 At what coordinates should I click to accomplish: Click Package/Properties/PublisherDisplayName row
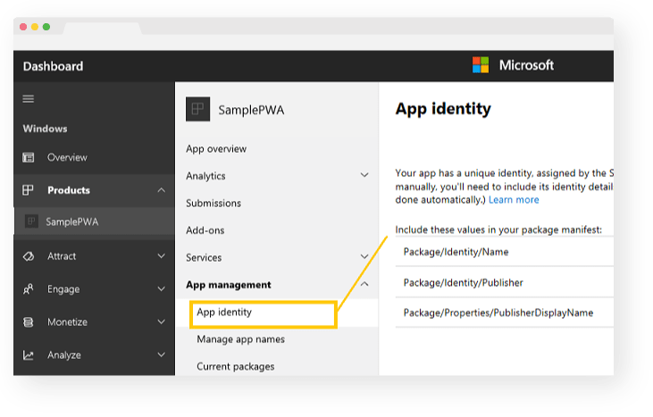(505, 313)
